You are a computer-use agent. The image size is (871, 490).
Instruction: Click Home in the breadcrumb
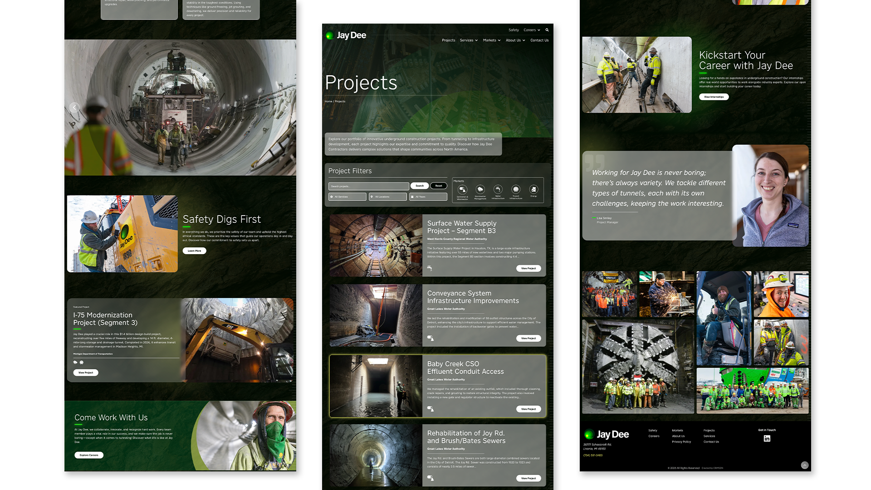[328, 102]
